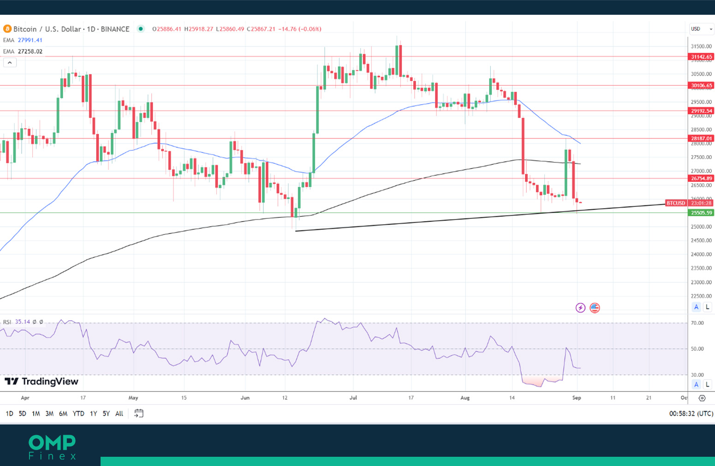Select the All time range
The width and height of the screenshot is (715, 466).
pos(119,413)
